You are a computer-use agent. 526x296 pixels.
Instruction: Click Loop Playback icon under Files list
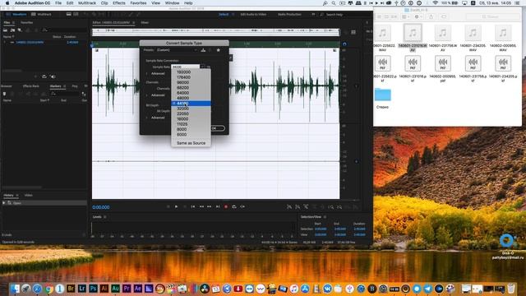(44, 76)
